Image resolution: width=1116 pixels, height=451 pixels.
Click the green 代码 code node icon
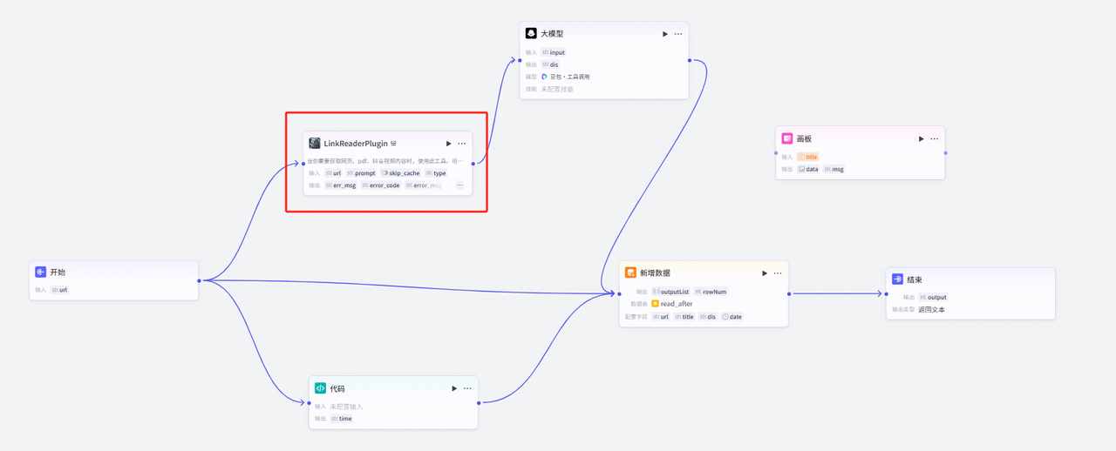tap(320, 388)
